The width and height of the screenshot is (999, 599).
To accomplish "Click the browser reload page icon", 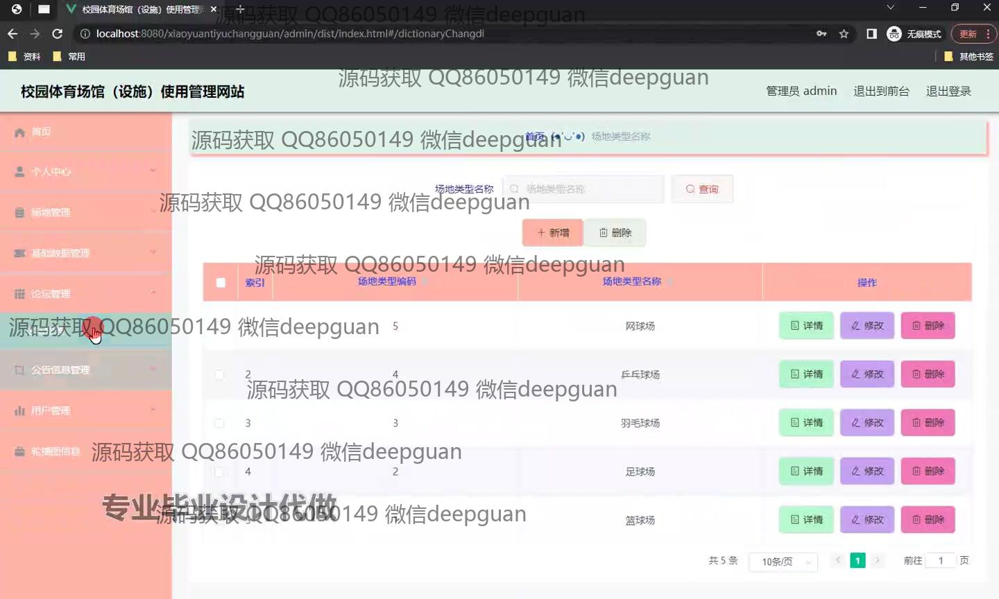I will 58,34.
